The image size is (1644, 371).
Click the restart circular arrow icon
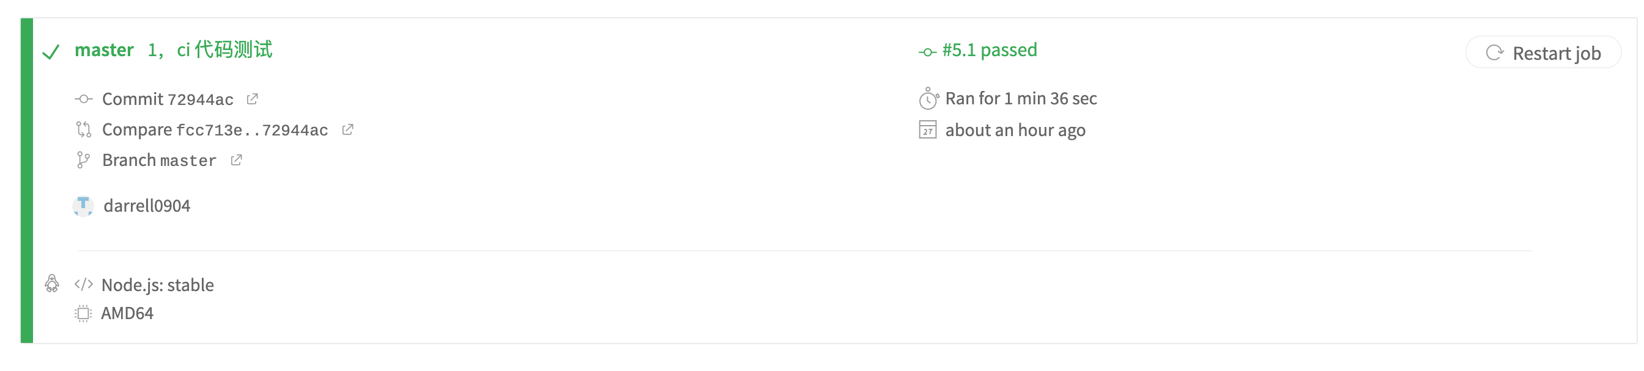point(1494,53)
